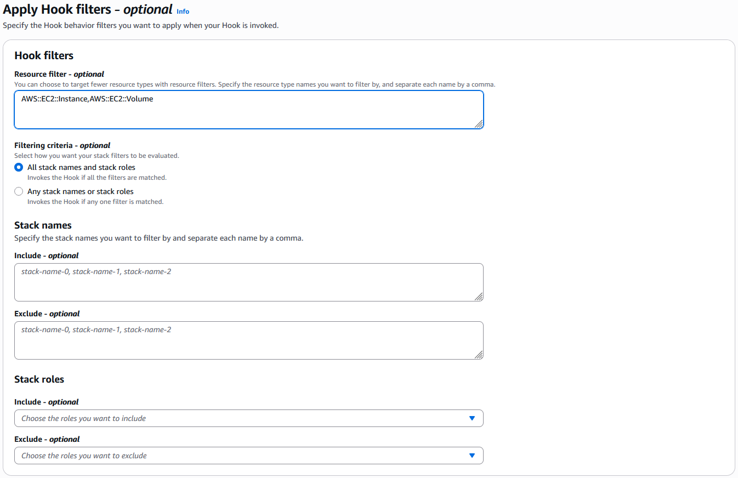This screenshot has width=738, height=478.
Task: Click the blue arrow on roles Include dropdown
Action: click(472, 418)
